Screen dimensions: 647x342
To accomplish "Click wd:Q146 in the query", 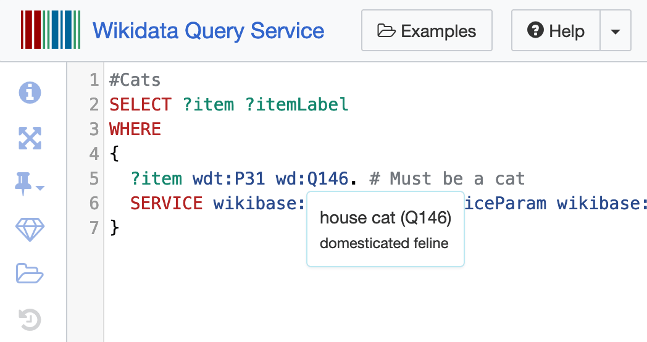I will click(312, 178).
